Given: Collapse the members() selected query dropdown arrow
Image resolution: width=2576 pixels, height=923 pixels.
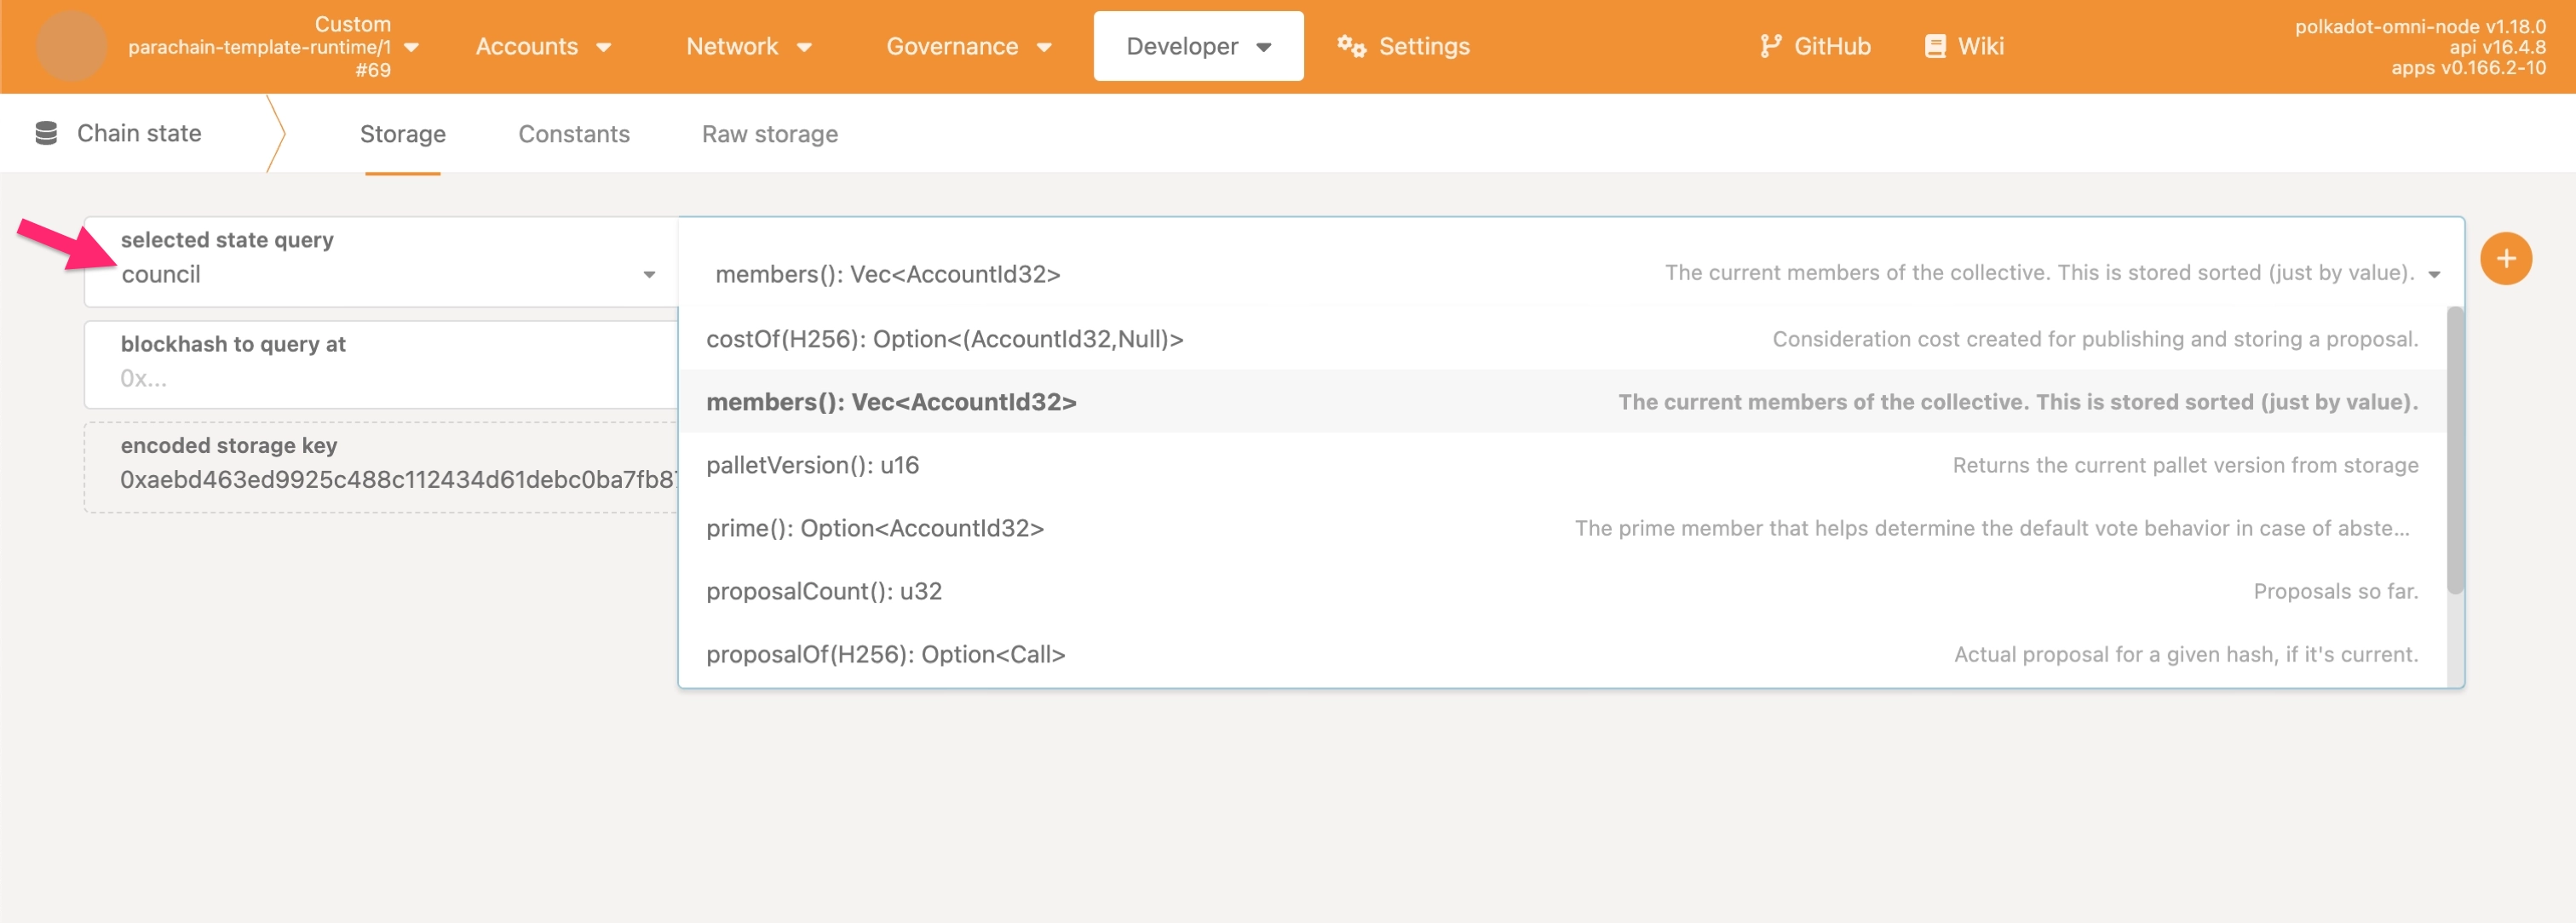Looking at the screenshot, I should point(2434,275).
